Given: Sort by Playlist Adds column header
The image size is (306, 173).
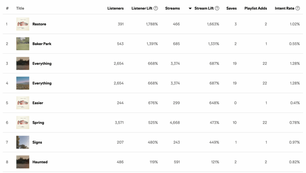Looking at the screenshot, I should coord(256,8).
